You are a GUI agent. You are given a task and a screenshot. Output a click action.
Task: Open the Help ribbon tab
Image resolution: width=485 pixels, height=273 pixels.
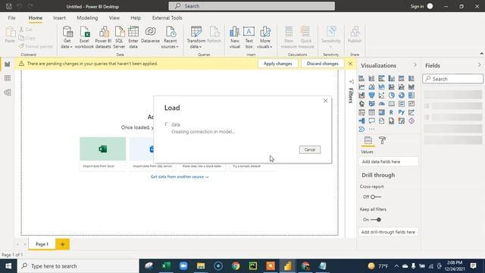click(136, 18)
